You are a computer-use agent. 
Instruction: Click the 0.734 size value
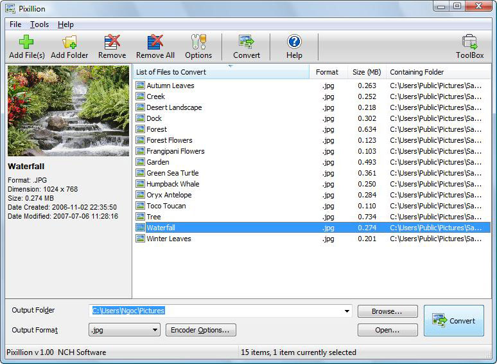[367, 217]
